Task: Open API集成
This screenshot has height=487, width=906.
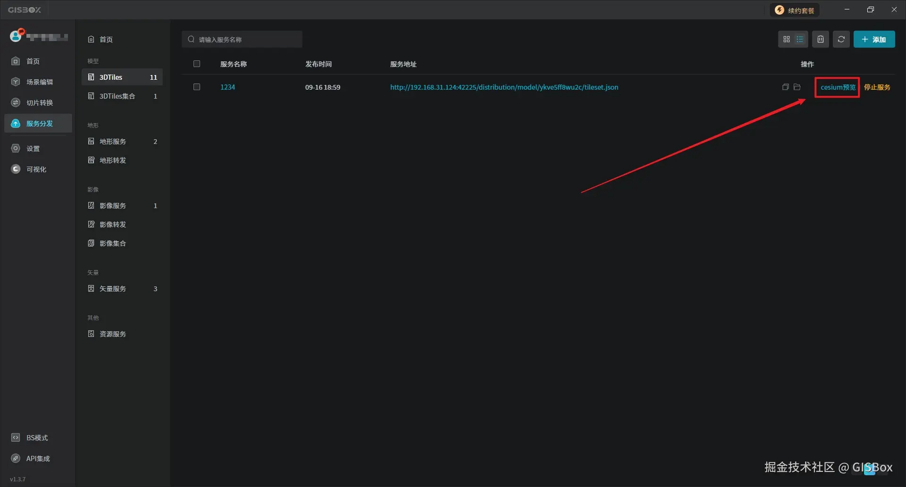Action: (38, 459)
